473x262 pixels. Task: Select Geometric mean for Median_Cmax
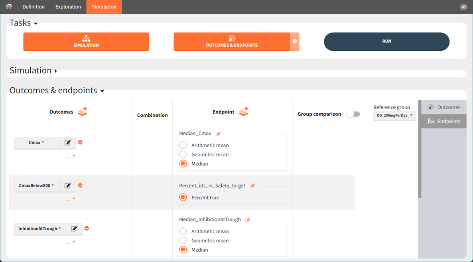click(x=183, y=154)
